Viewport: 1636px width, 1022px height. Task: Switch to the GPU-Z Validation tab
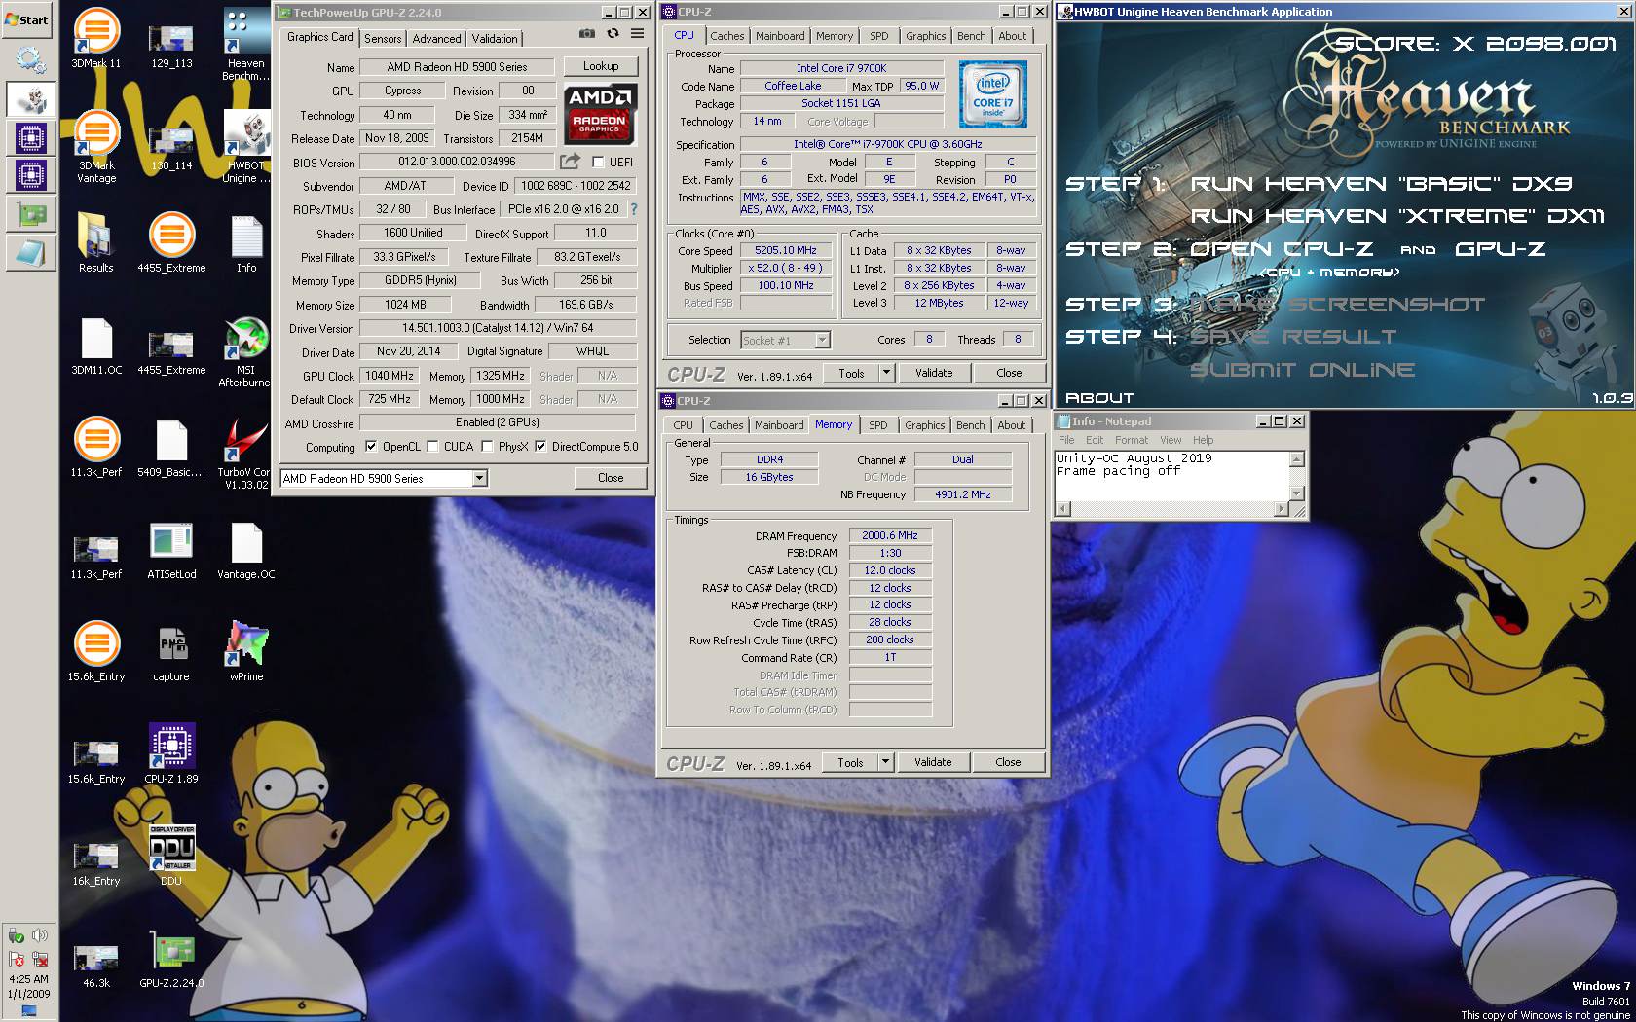(x=495, y=38)
